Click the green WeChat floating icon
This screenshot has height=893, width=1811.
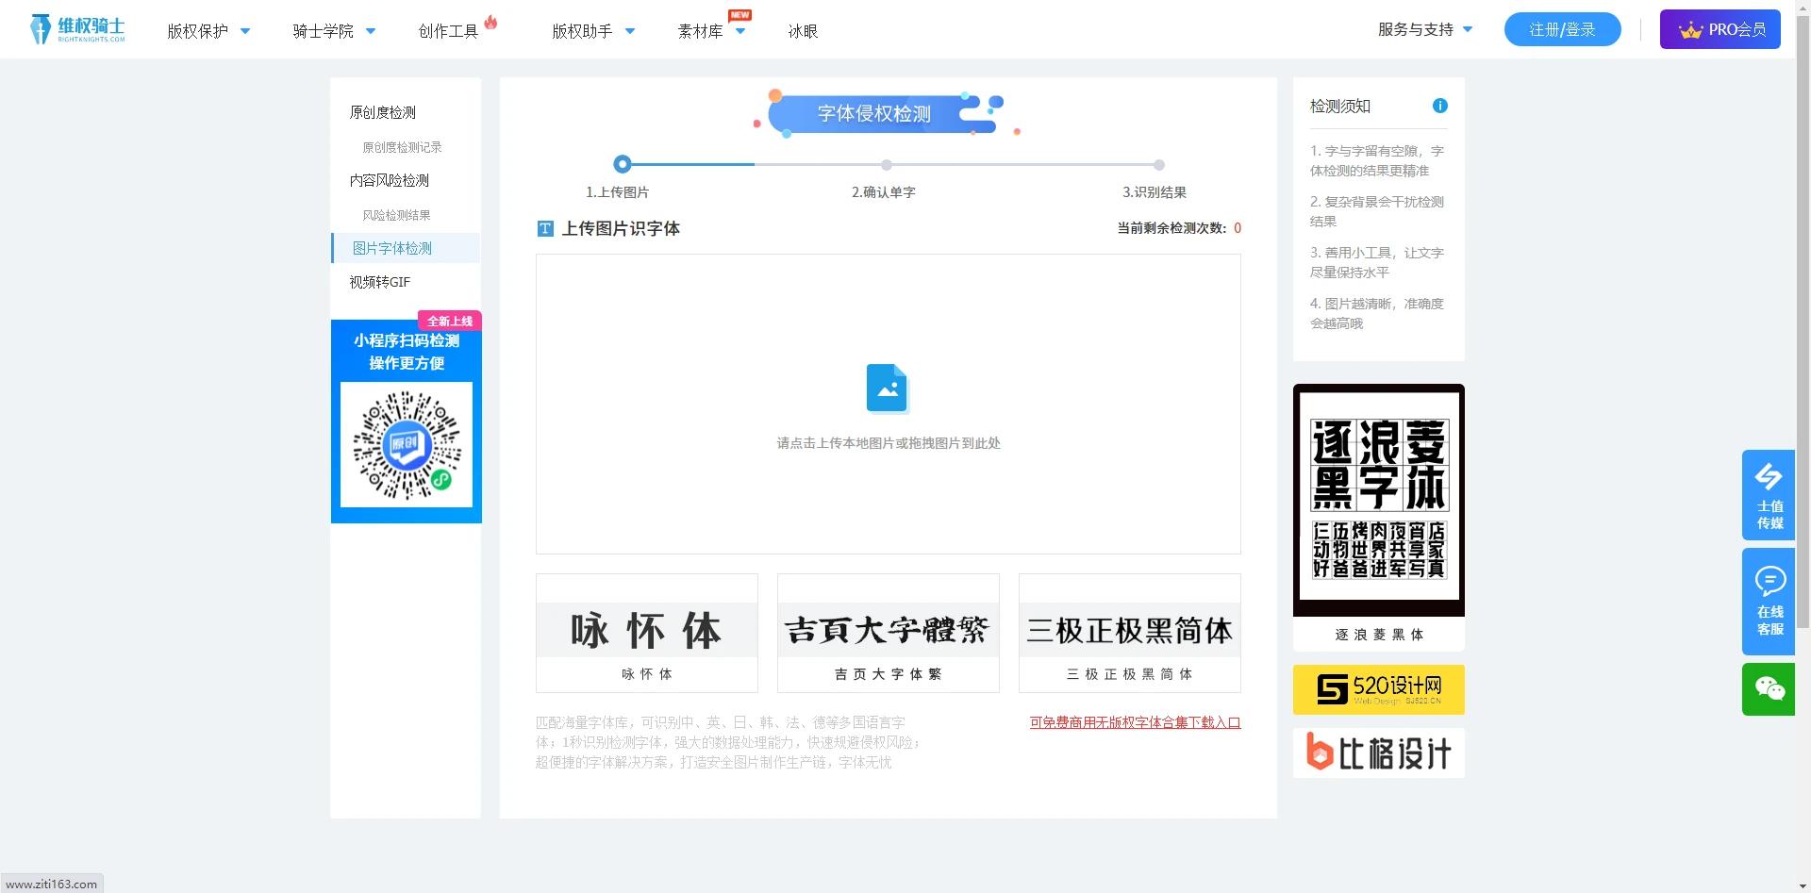pos(1769,689)
